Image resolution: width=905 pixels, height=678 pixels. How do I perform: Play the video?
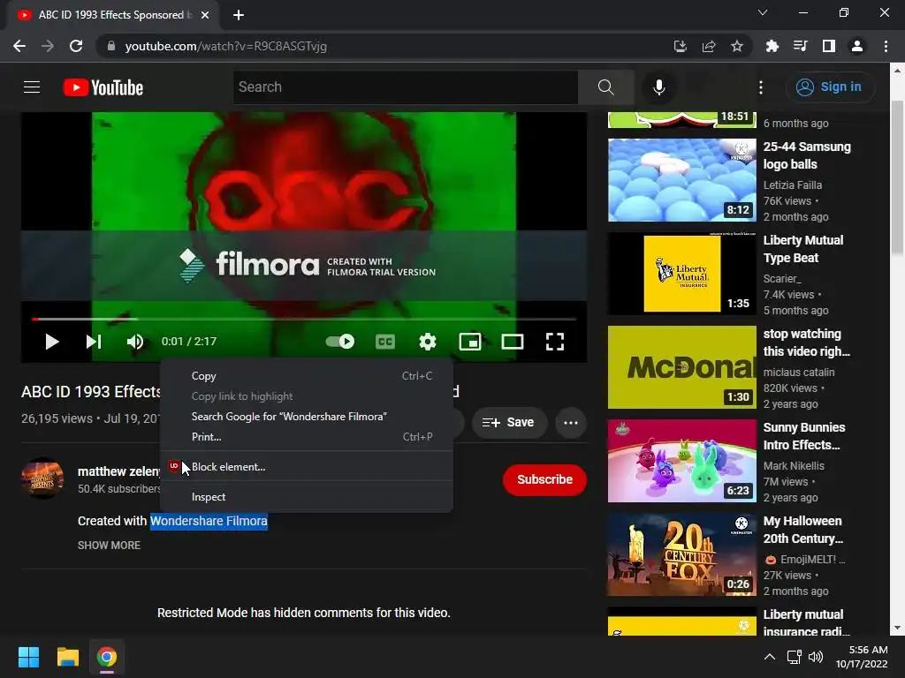(x=52, y=342)
